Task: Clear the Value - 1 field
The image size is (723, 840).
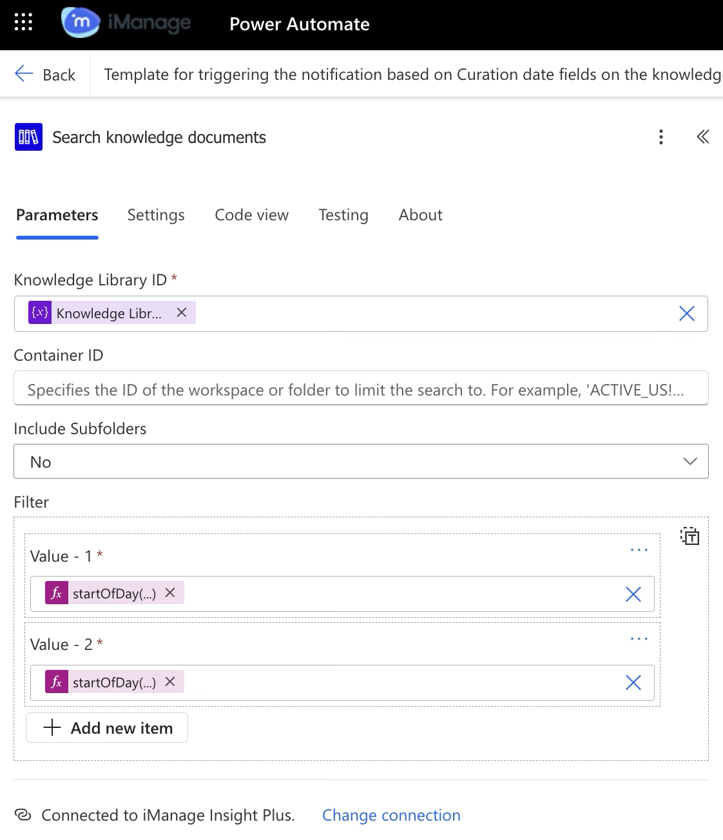Action: (x=633, y=594)
